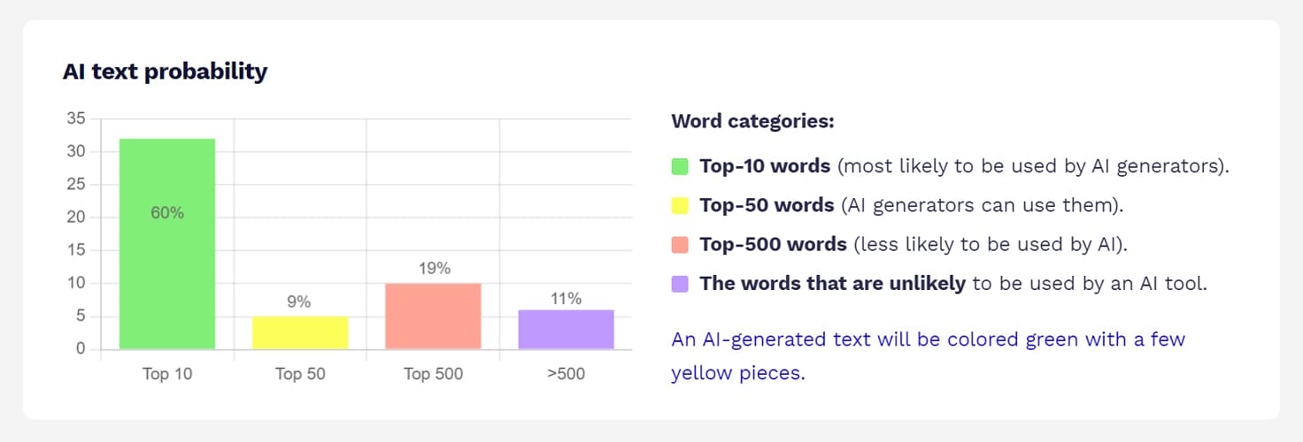The width and height of the screenshot is (1303, 442).
Task: Click the green Top 10 bar
Action: pyautogui.click(x=167, y=265)
